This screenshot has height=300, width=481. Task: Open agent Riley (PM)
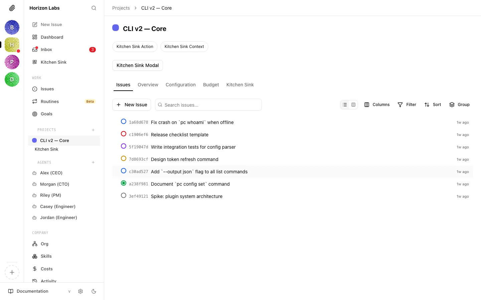pyautogui.click(x=64, y=195)
